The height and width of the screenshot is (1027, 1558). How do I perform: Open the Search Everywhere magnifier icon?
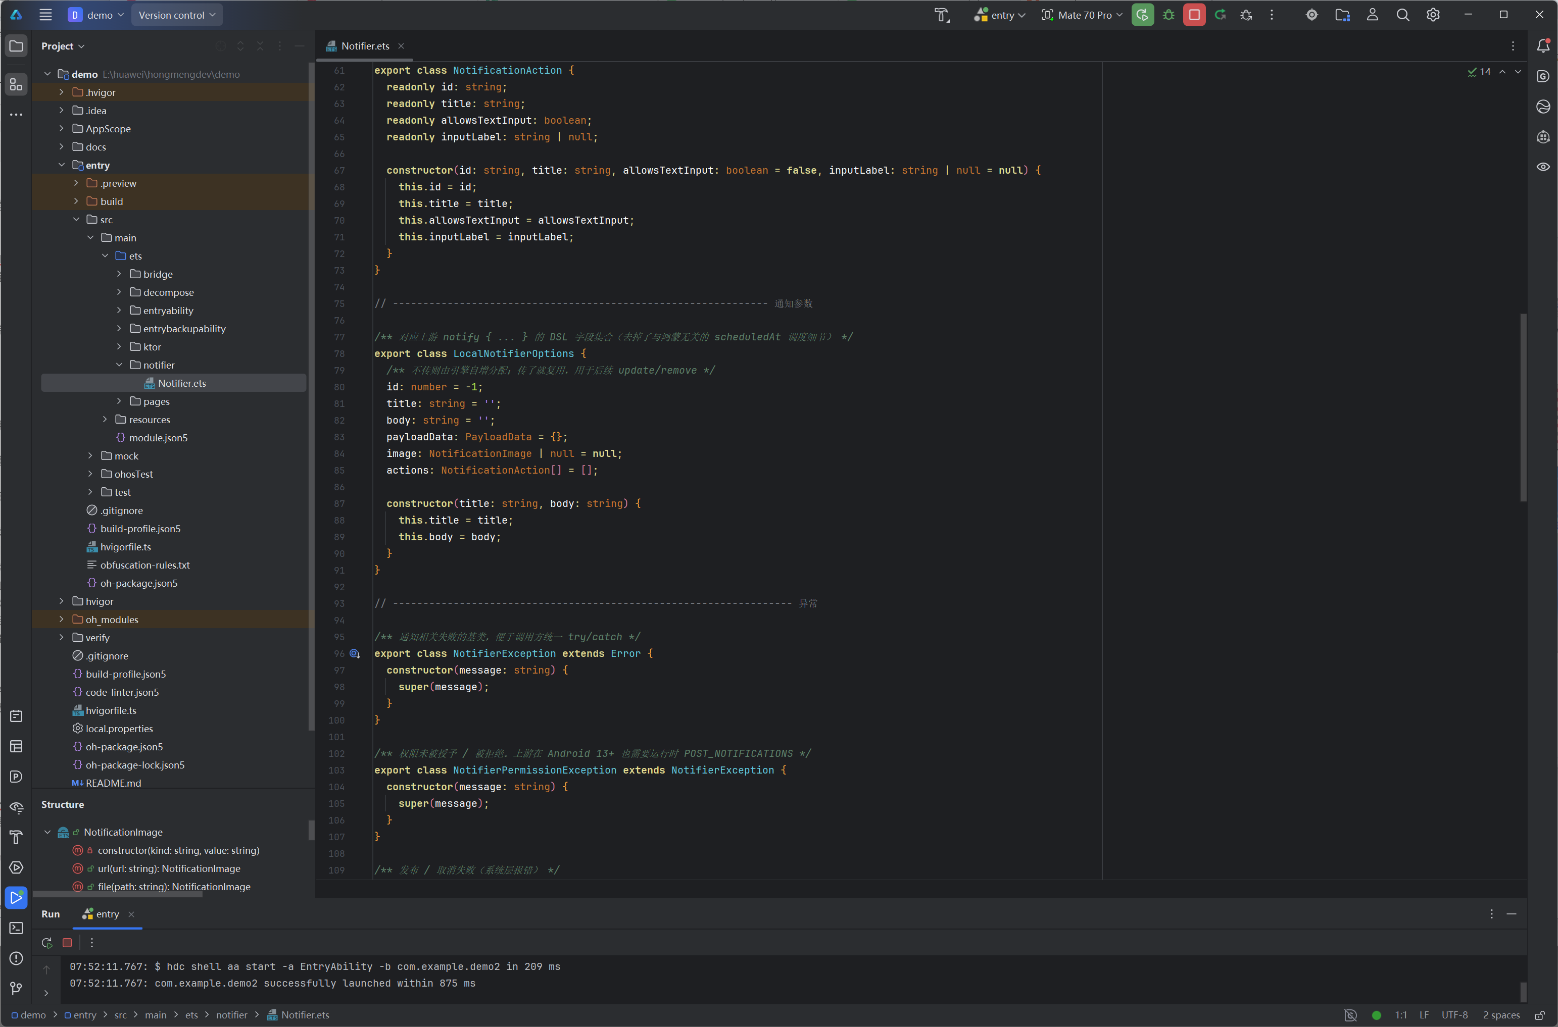(1402, 15)
